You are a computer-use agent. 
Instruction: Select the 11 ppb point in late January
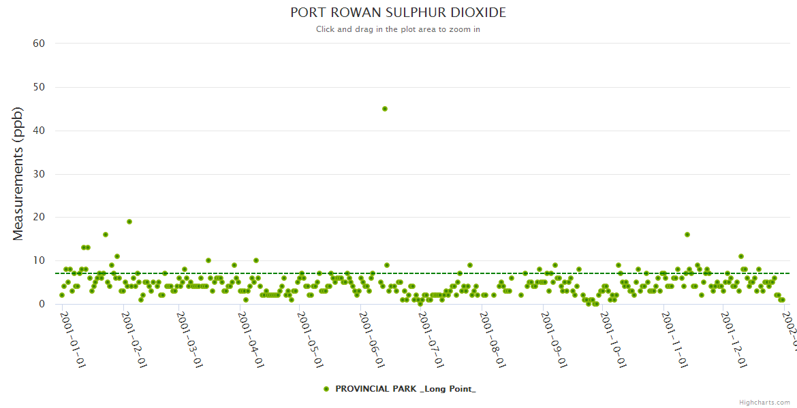[x=117, y=256]
